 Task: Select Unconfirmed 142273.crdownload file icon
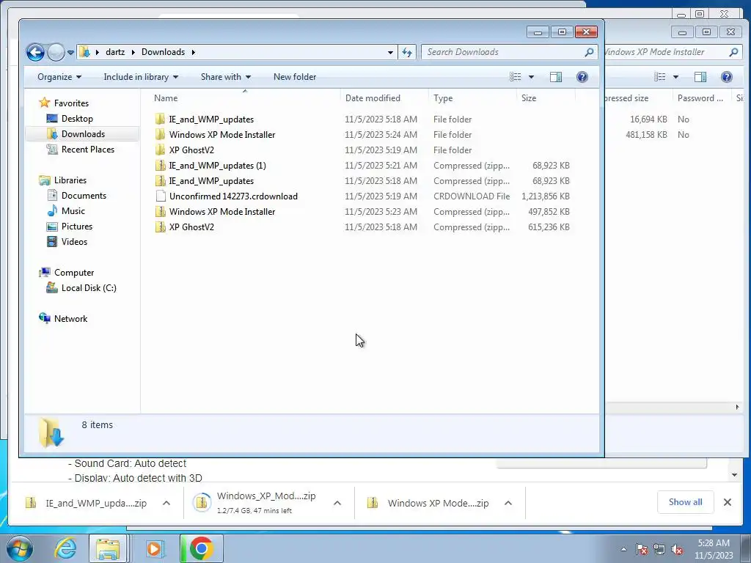pyautogui.click(x=161, y=196)
